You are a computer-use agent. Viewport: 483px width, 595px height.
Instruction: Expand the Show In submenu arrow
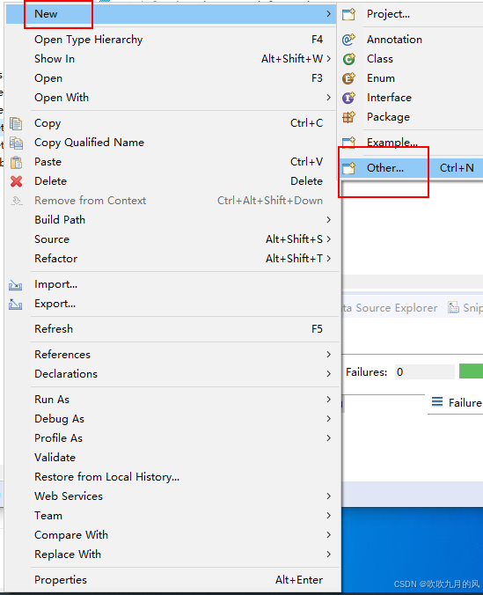pos(328,59)
